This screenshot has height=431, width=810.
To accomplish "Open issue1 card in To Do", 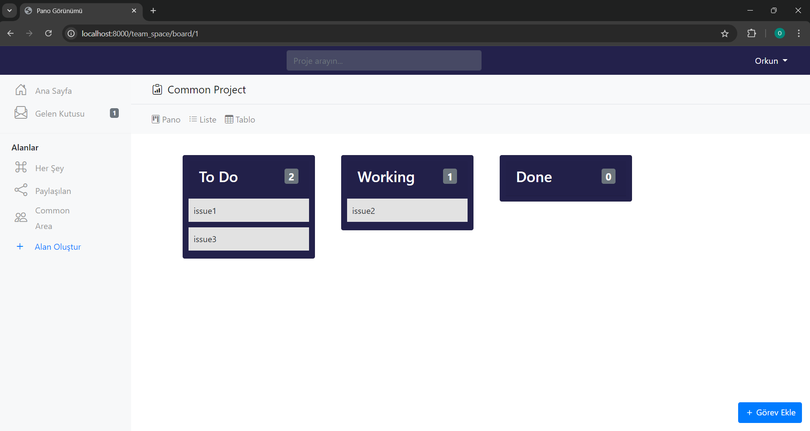I will click(x=249, y=210).
